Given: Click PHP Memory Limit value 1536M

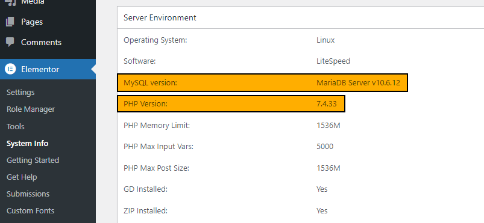Looking at the screenshot, I should pyautogui.click(x=328, y=126).
